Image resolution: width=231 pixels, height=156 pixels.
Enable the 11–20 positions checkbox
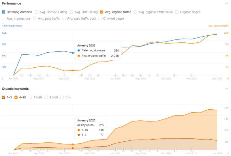coord(30,97)
